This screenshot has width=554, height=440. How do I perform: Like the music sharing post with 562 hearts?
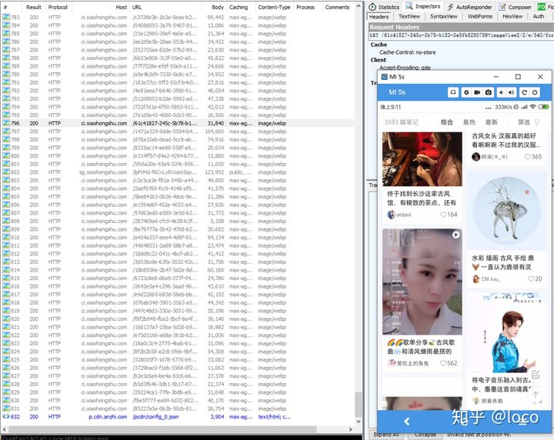click(x=442, y=363)
